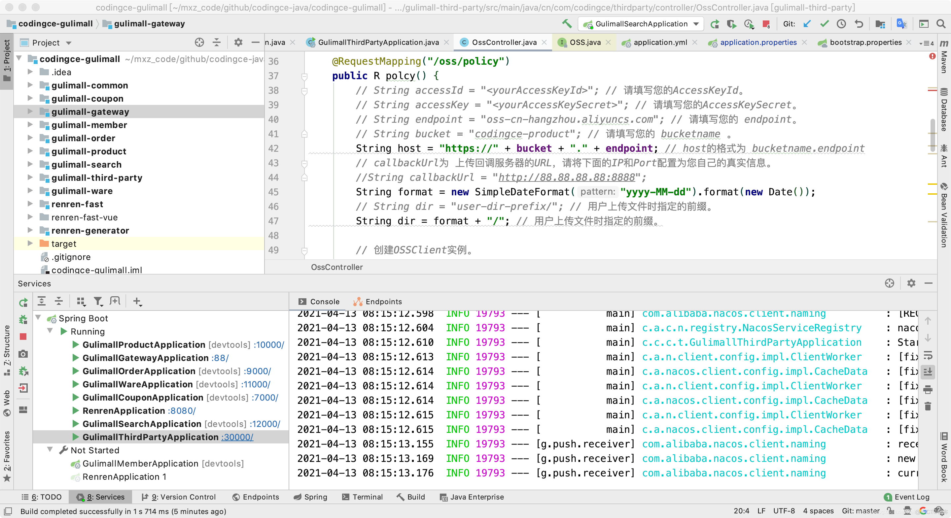Image resolution: width=951 pixels, height=518 pixels.
Task: Collapse the Spring Boot services node
Action: pyautogui.click(x=38, y=318)
